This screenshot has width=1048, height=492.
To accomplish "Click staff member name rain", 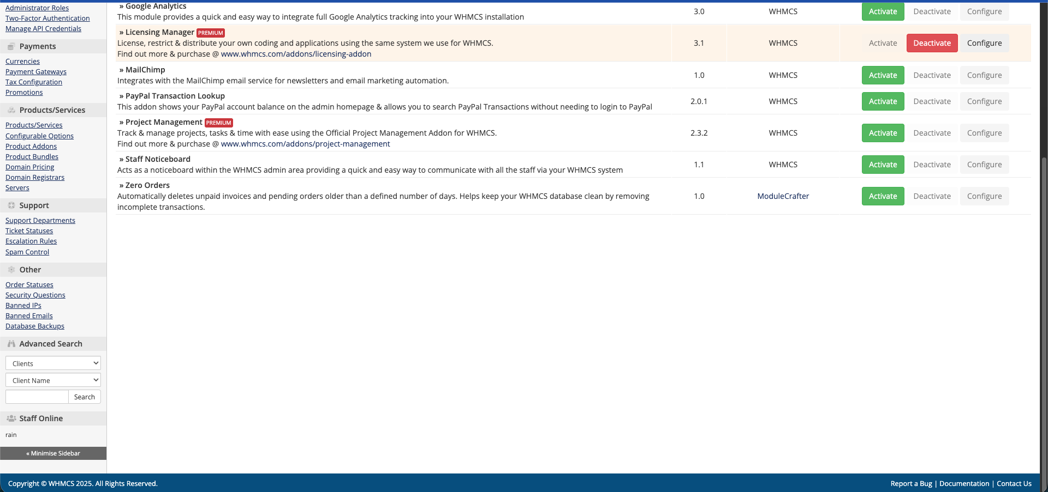I will pyautogui.click(x=11, y=435).
